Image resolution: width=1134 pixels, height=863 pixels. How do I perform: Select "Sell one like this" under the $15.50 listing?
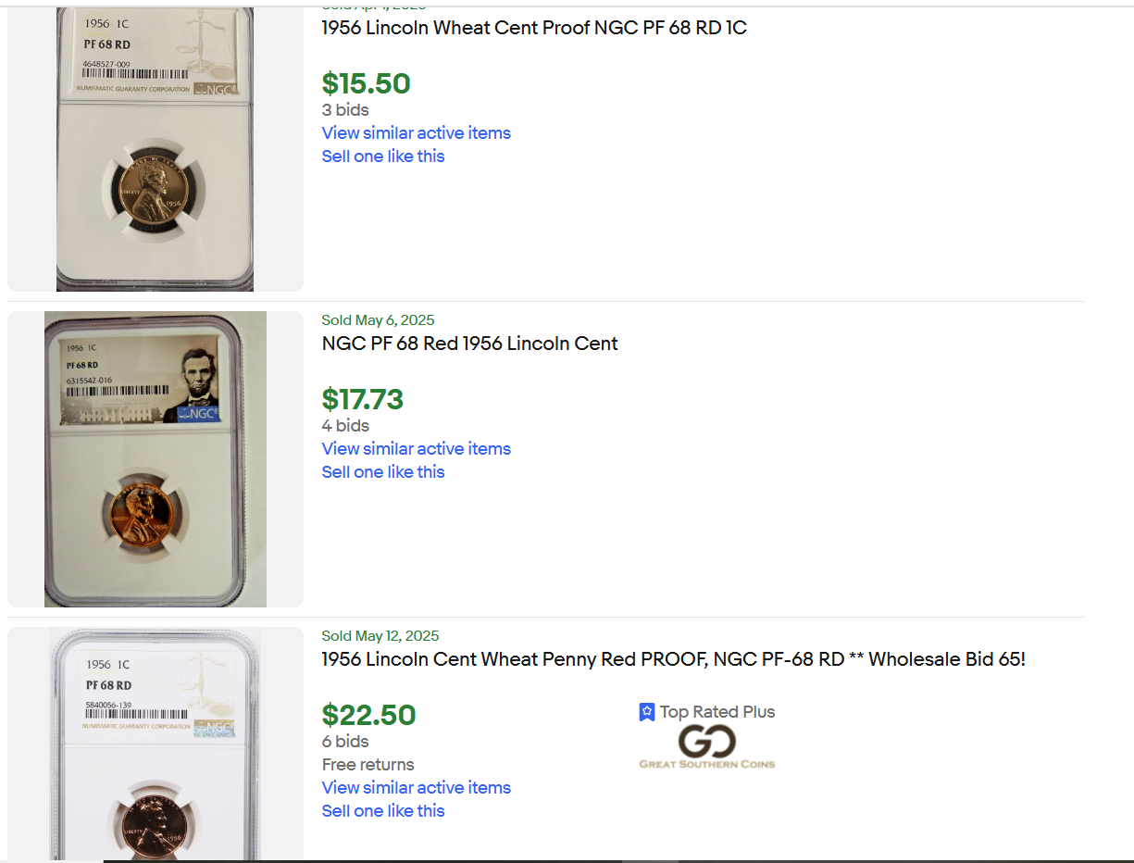383,156
